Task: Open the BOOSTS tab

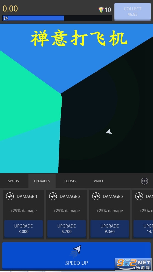Action: point(70,181)
